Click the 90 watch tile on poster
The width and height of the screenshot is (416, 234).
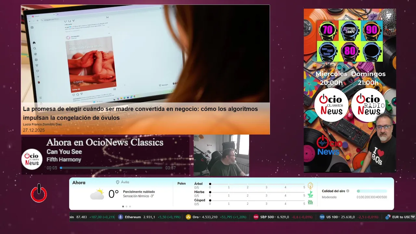point(372,31)
